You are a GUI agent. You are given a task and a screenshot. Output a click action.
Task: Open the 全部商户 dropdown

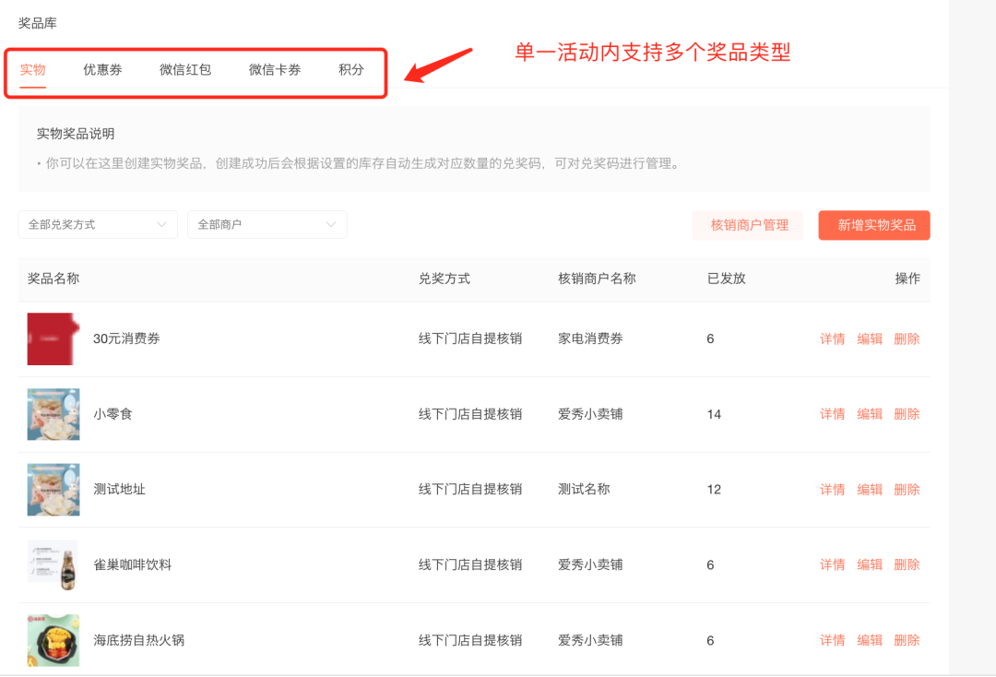pos(267,224)
